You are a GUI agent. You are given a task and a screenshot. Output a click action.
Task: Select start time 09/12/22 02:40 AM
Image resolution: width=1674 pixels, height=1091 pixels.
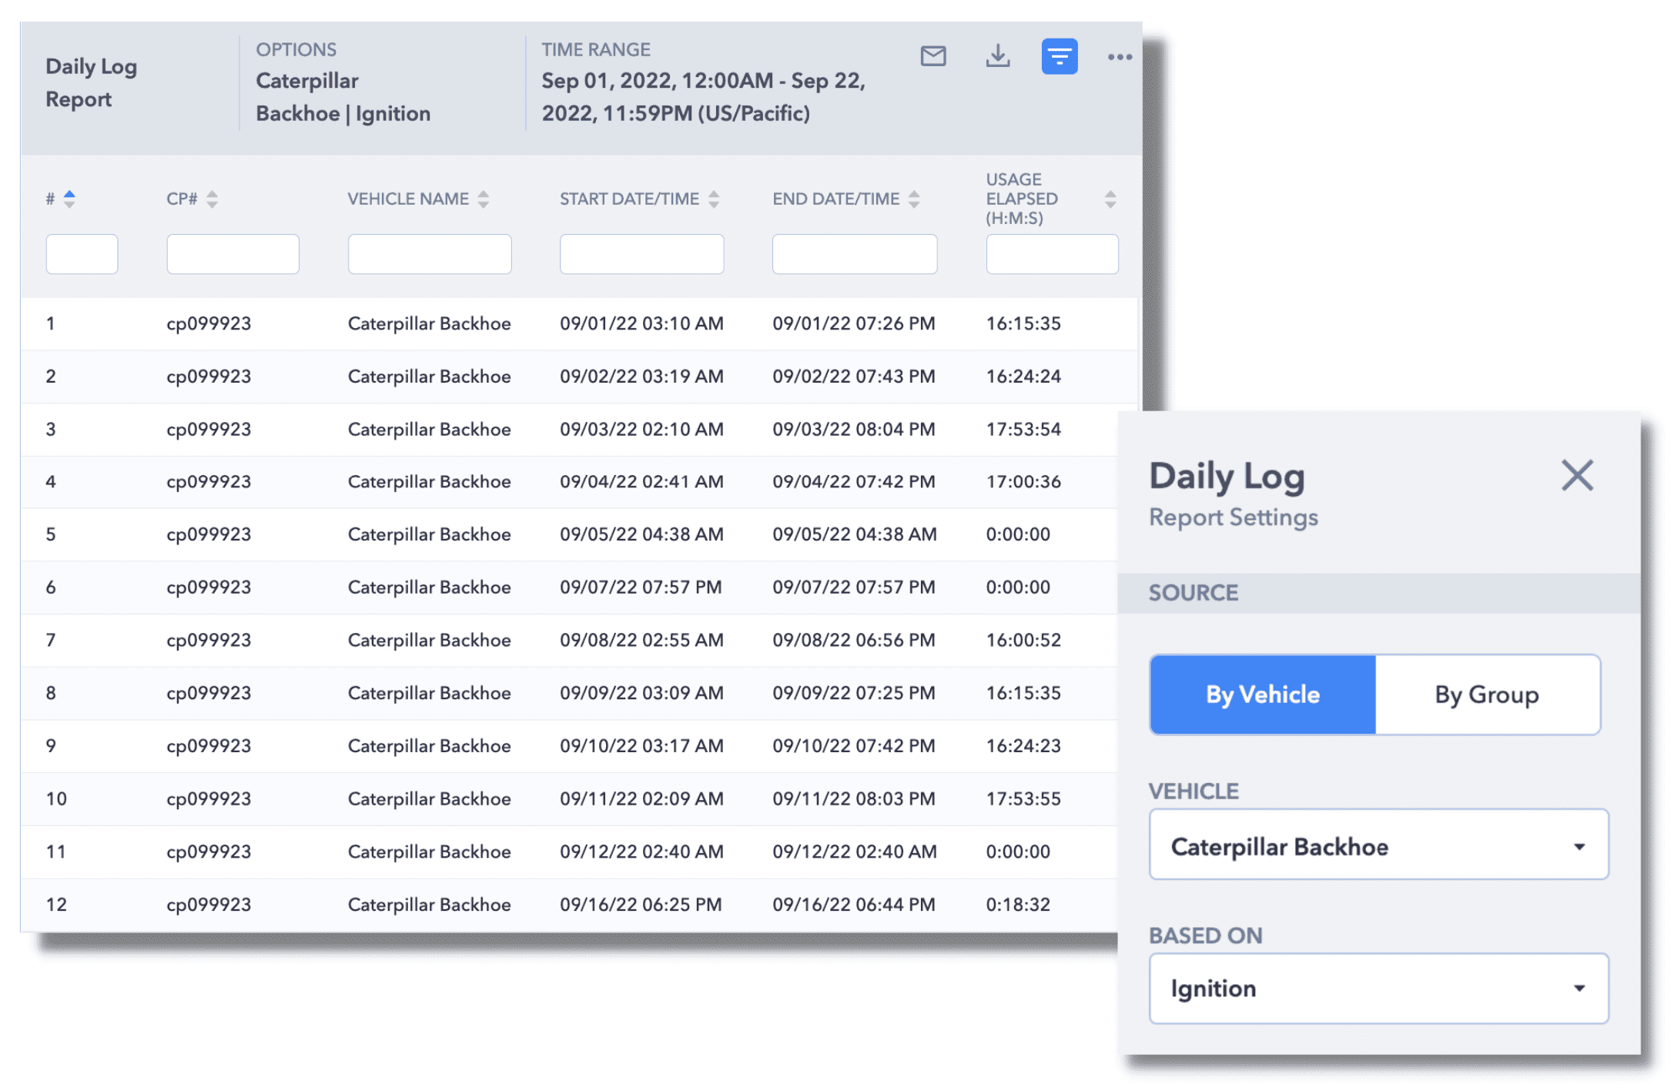641,852
